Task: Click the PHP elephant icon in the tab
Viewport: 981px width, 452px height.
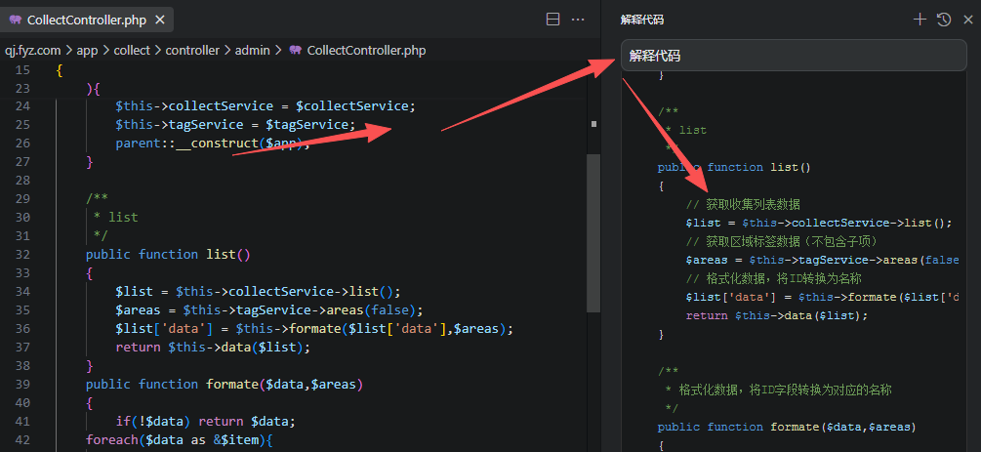Action: tap(15, 21)
